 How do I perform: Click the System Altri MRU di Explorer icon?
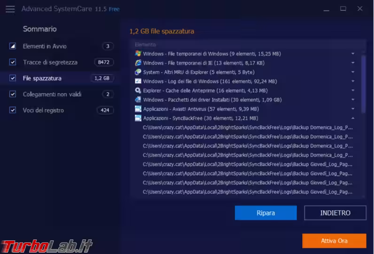(x=138, y=72)
